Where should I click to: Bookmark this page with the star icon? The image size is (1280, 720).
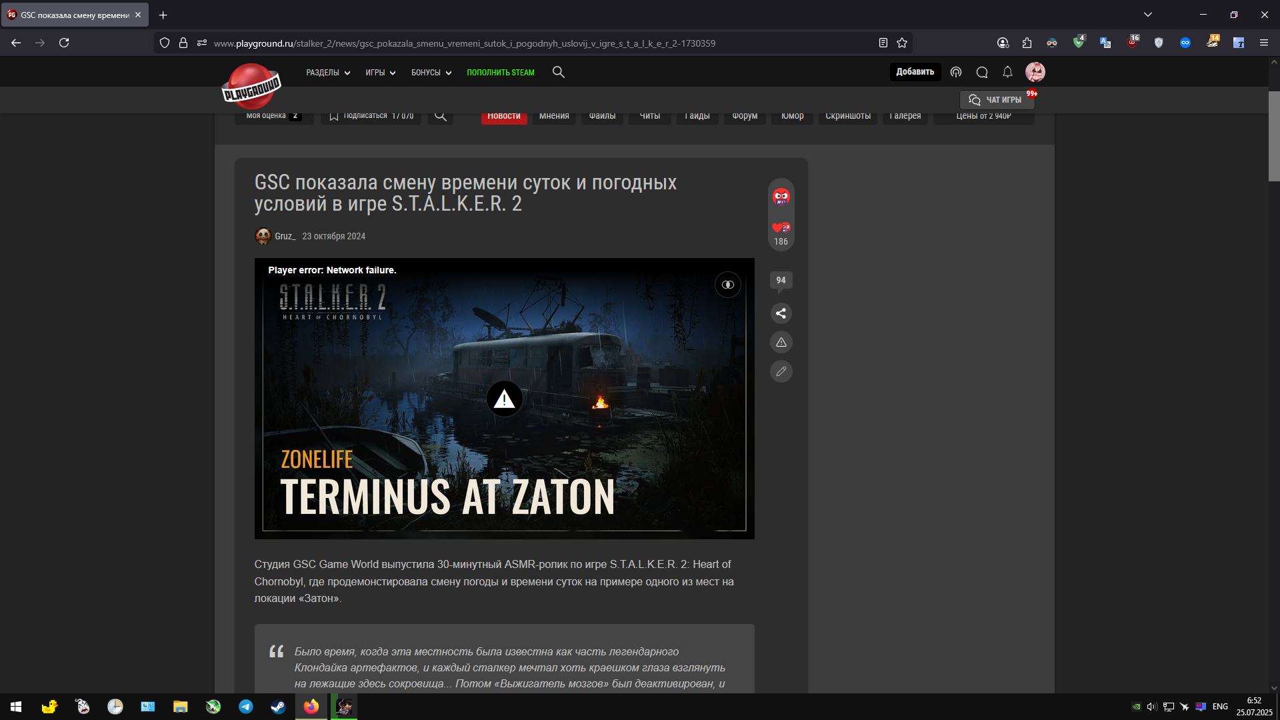(x=902, y=43)
